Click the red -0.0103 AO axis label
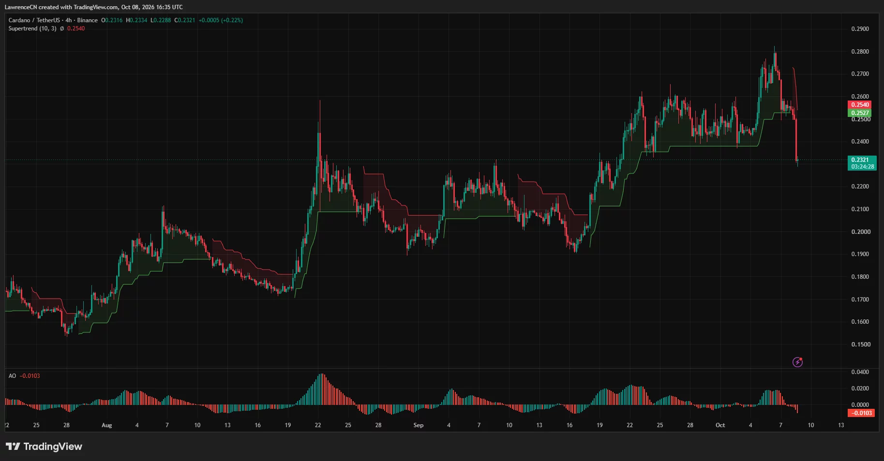 pyautogui.click(x=861, y=413)
